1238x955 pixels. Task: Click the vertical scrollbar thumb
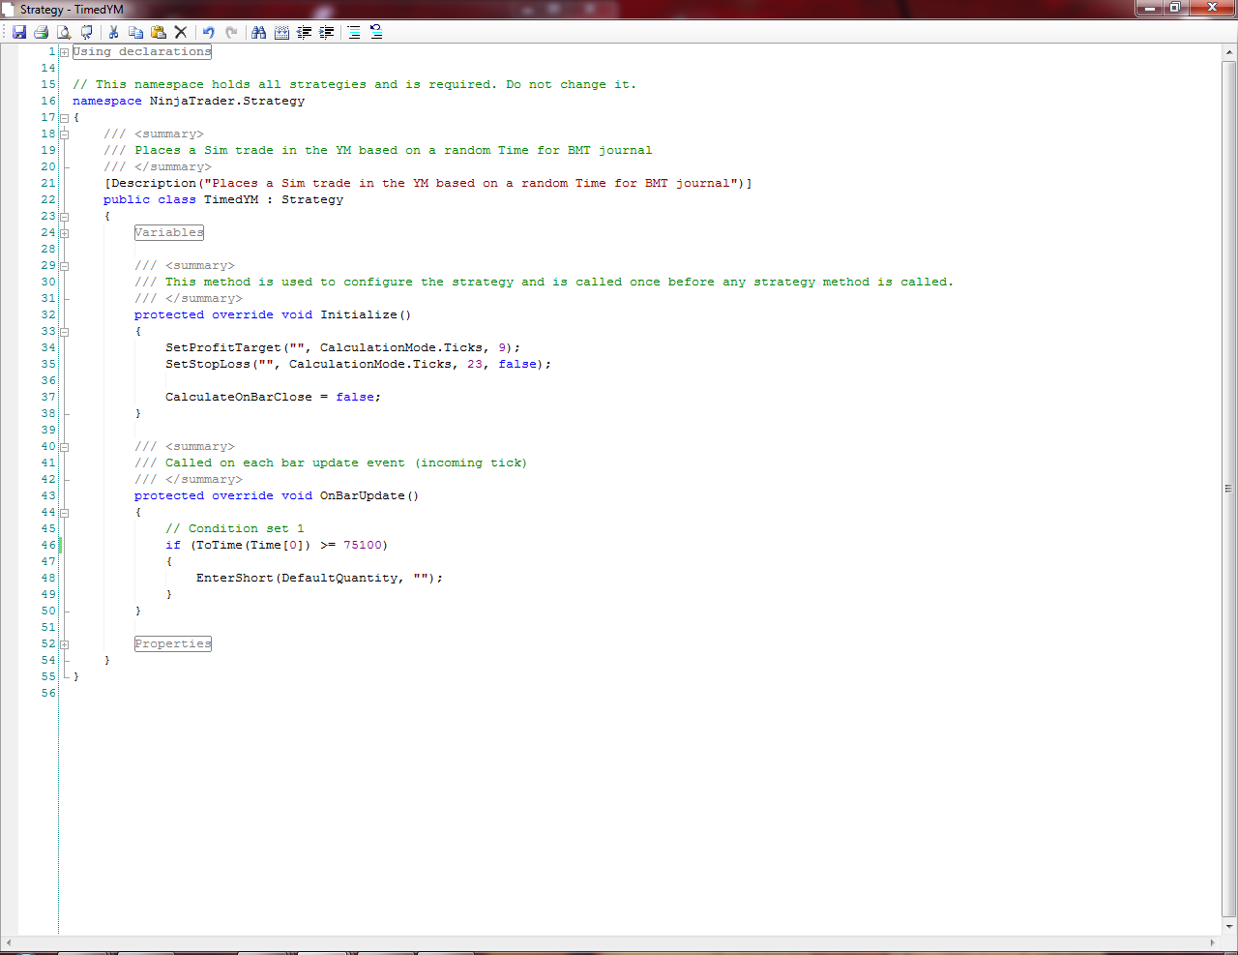point(1228,490)
